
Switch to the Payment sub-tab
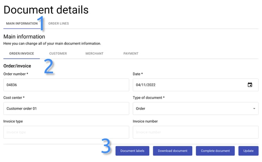point(131,54)
